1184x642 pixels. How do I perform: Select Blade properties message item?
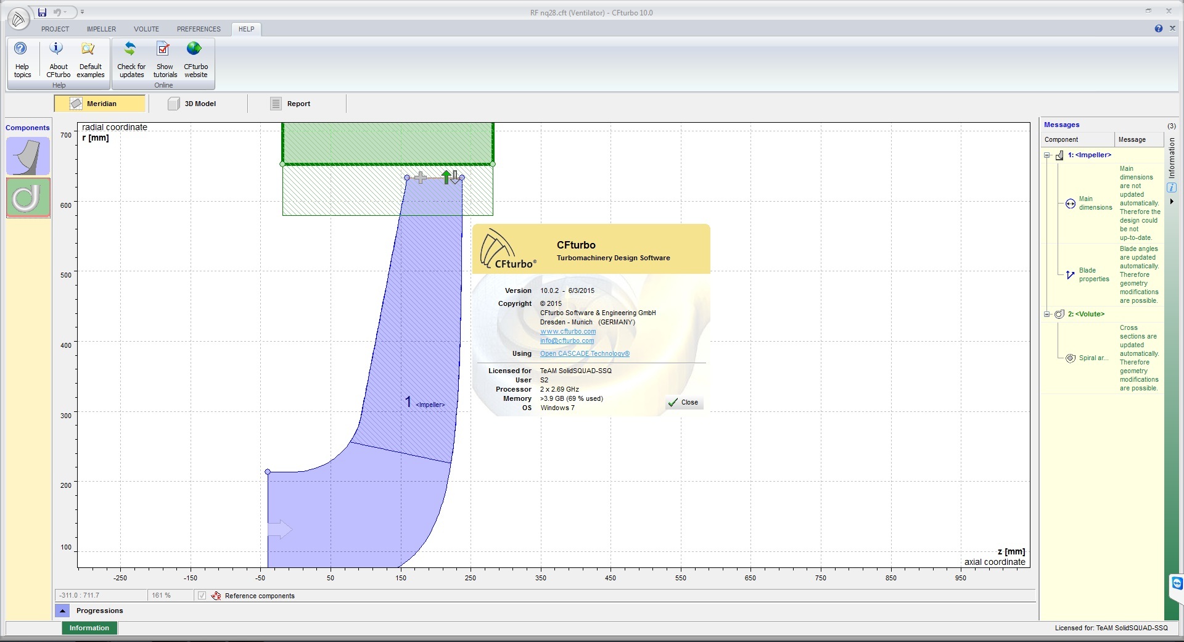coord(1094,274)
